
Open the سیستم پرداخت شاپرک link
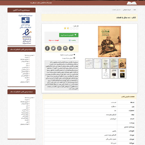tap(26, 15)
